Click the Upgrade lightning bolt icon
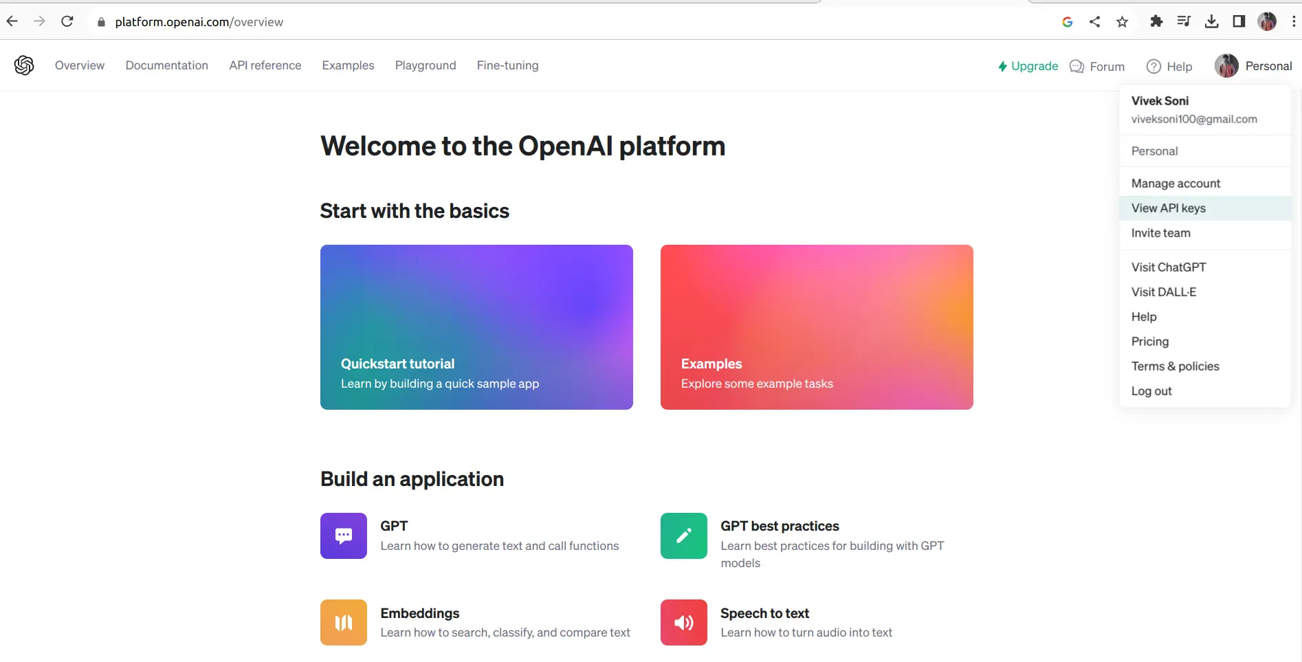1302x662 pixels. coord(1002,67)
